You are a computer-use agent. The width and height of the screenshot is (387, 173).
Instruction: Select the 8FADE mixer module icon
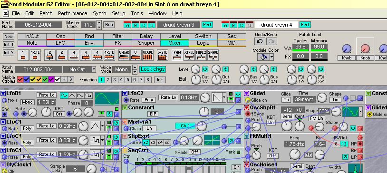pos(147,55)
